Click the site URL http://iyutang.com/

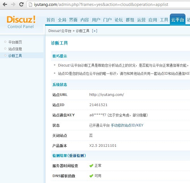107,95
